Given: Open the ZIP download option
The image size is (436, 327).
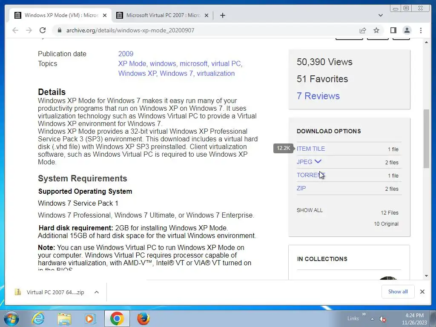Looking at the screenshot, I should (x=301, y=188).
